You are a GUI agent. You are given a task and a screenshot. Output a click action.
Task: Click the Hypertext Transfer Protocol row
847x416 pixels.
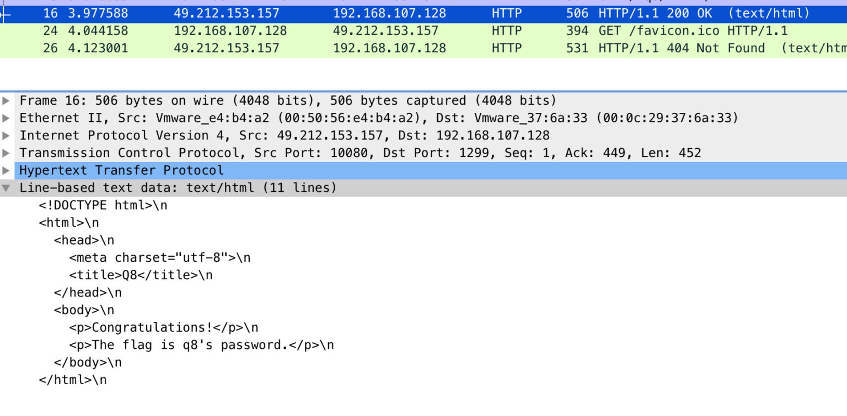point(121,170)
